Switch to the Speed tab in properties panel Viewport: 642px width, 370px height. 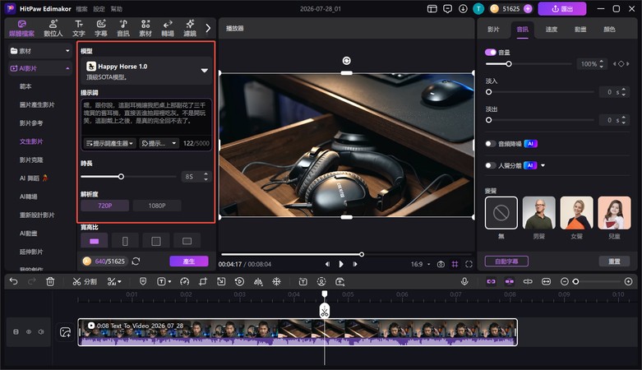551,29
